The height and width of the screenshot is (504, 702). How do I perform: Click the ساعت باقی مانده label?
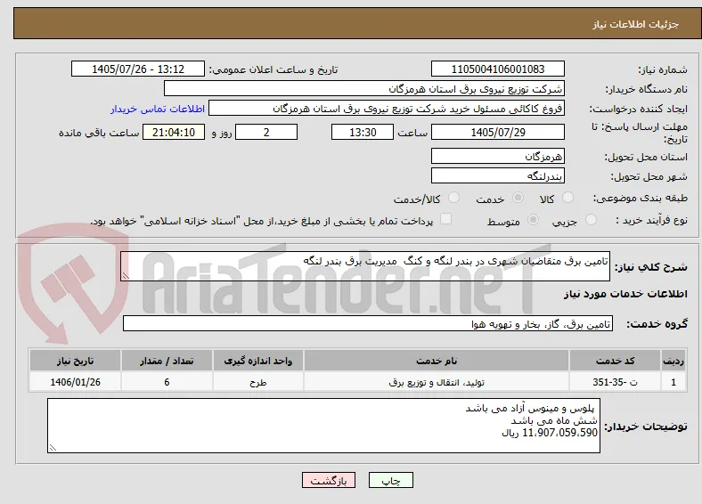tap(99, 133)
